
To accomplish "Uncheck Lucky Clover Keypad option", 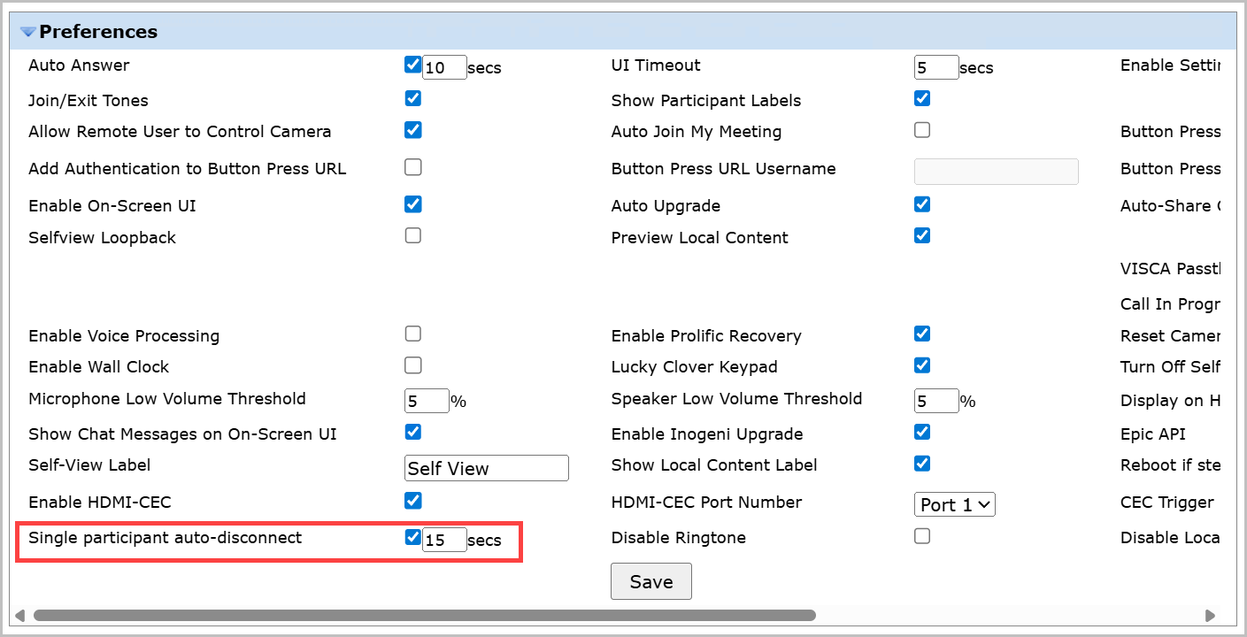I will (x=922, y=365).
